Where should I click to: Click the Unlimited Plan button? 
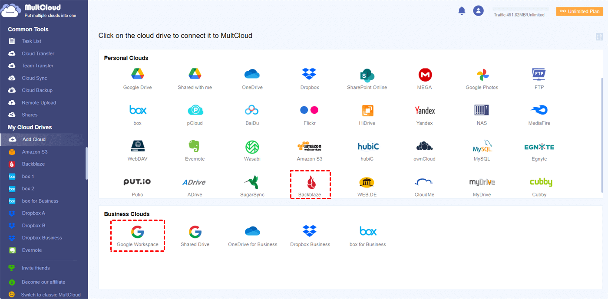[580, 11]
